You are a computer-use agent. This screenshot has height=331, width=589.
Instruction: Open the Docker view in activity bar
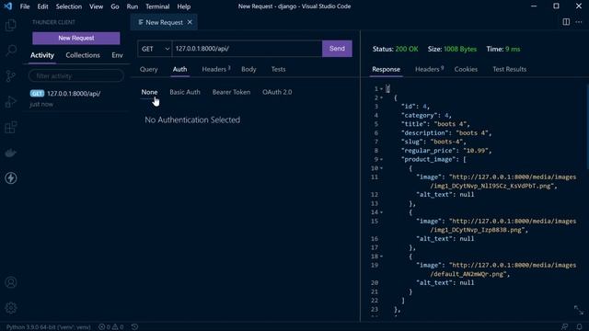point(11,153)
